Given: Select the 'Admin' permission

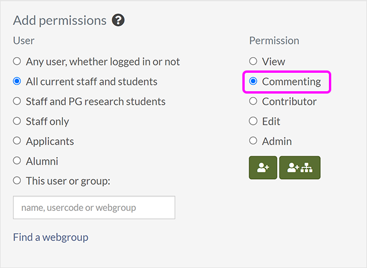Looking at the screenshot, I should (253, 141).
